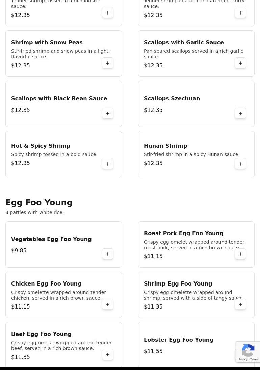Click plus for Chicken Egg Foo Young
This screenshot has height=370, width=260.
tap(108, 304)
